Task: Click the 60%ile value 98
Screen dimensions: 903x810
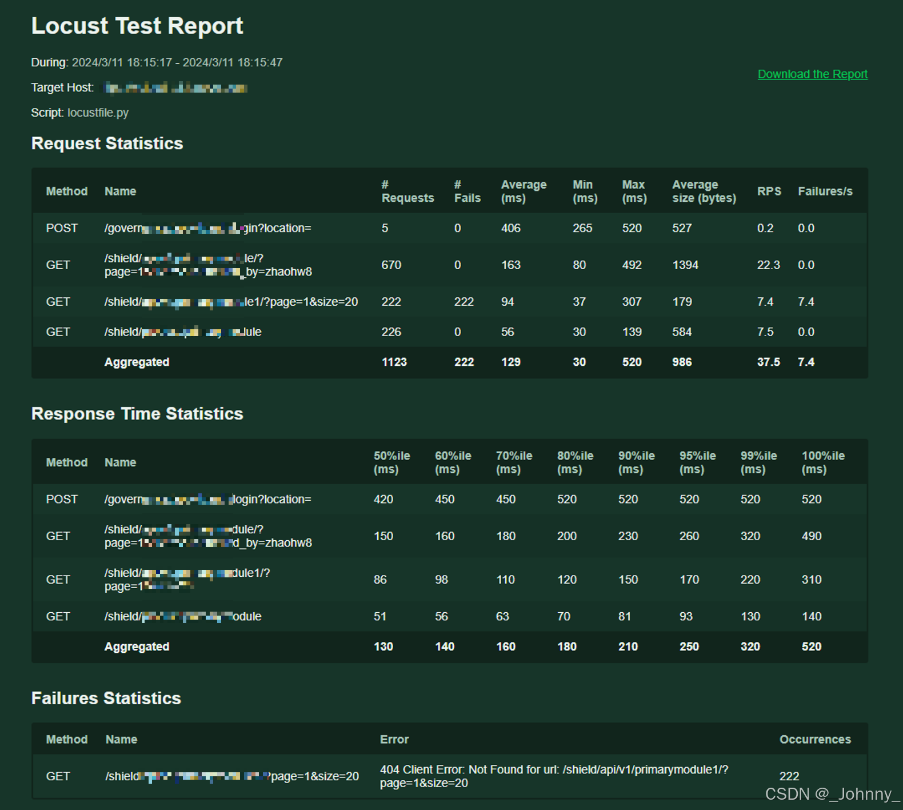Action: coord(441,580)
